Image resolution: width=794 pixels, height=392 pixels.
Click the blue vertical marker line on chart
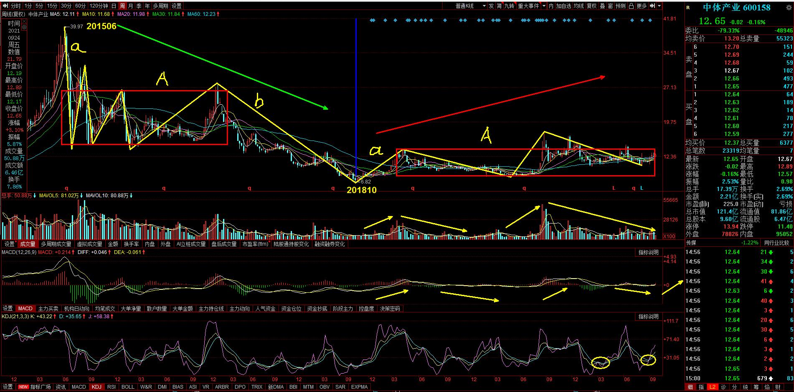[x=356, y=100]
